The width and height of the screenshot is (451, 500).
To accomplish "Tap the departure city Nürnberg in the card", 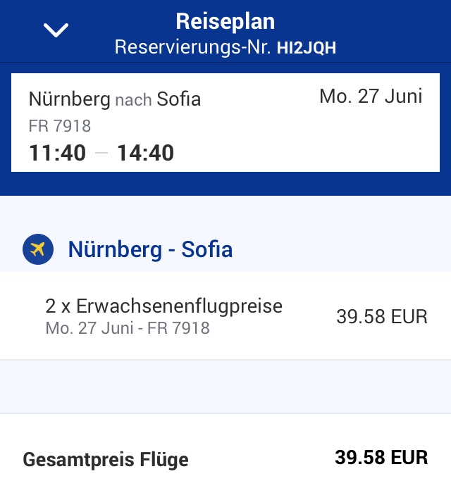I will click(69, 99).
